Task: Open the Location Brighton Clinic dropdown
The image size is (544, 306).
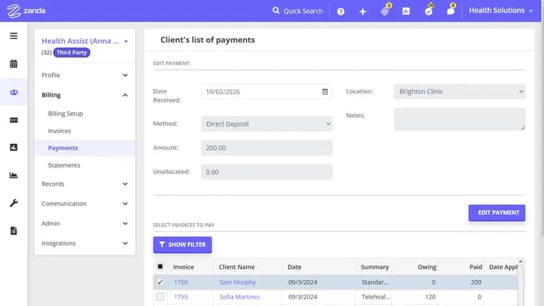Action: [460, 92]
